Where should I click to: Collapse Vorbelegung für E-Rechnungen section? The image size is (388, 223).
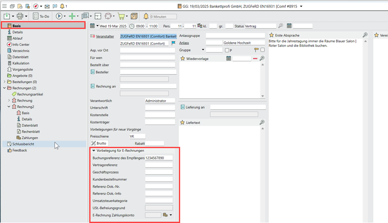click(x=94, y=151)
